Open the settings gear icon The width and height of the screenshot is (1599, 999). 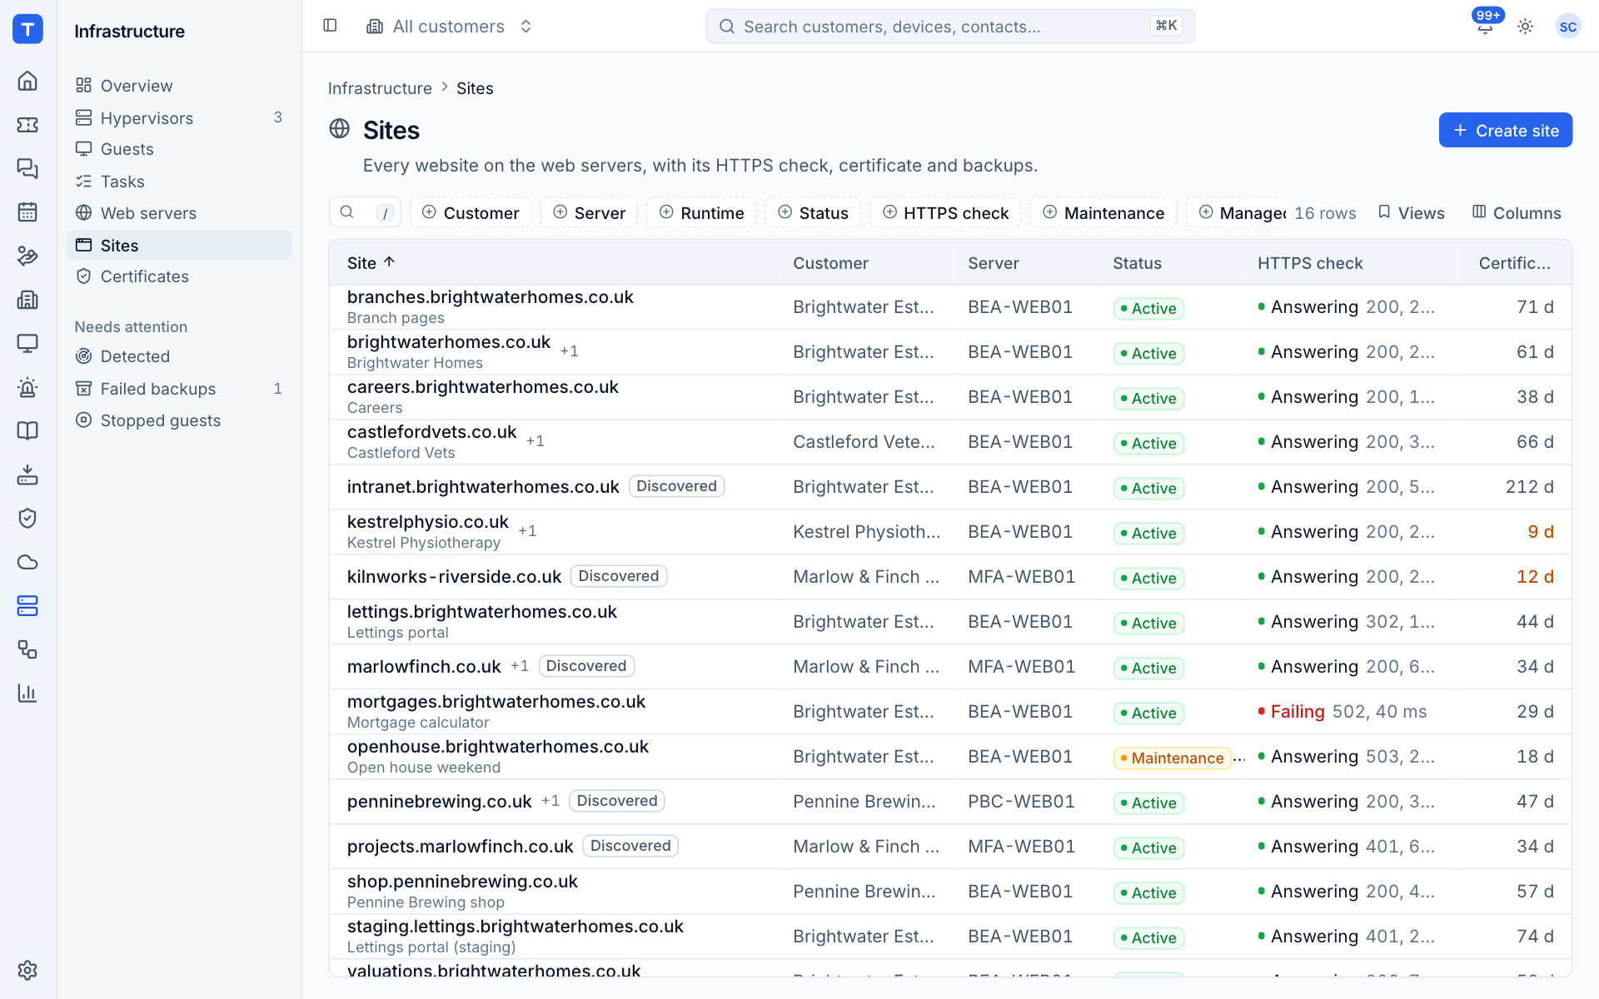click(x=27, y=970)
